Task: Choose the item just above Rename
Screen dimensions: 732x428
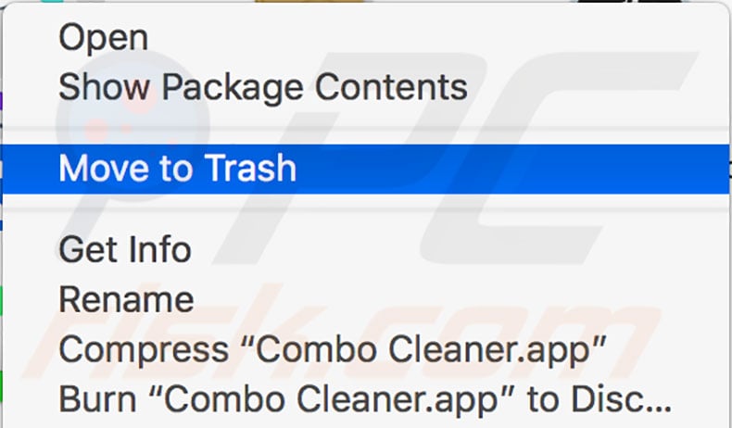Action: (x=124, y=249)
